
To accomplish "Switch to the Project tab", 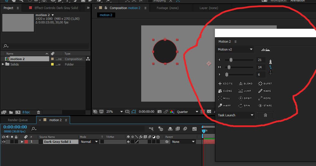I will (8, 8).
